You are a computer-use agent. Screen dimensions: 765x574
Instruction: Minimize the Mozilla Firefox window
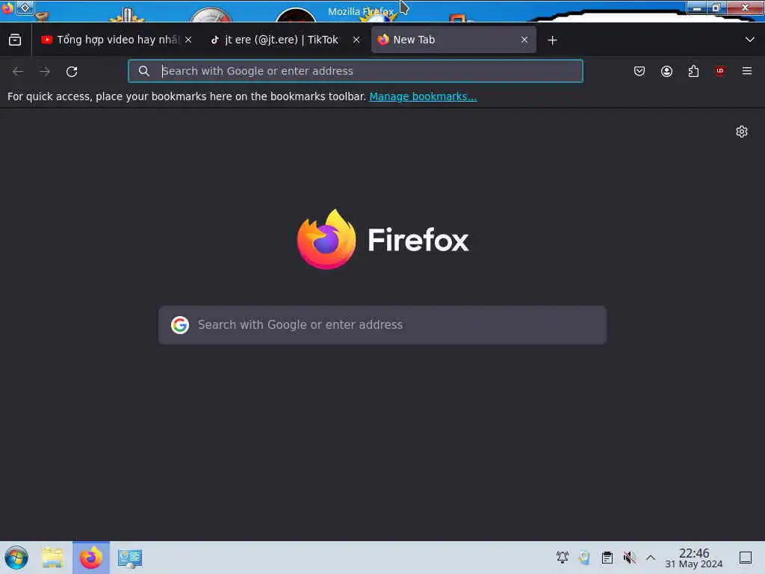point(697,7)
